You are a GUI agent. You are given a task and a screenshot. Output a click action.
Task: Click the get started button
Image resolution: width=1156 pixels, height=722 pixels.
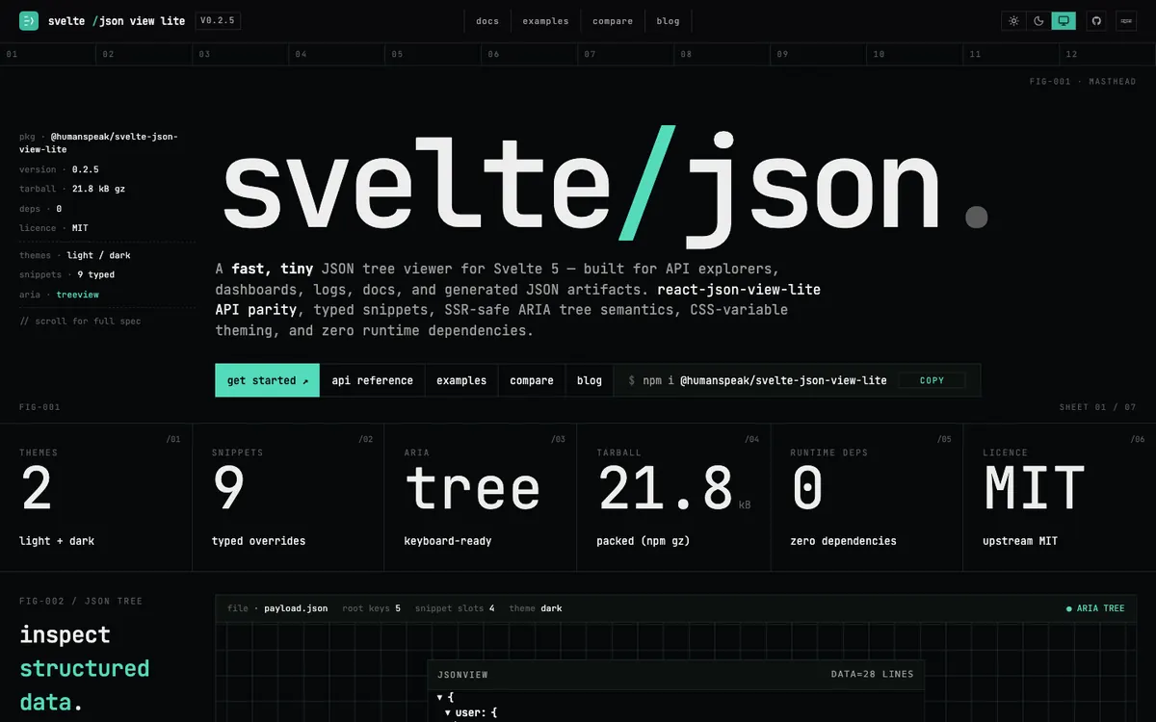pyautogui.click(x=268, y=380)
